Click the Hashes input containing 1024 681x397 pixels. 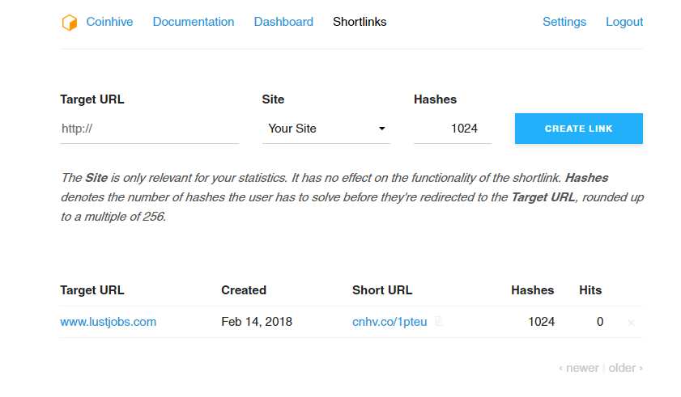click(x=452, y=129)
